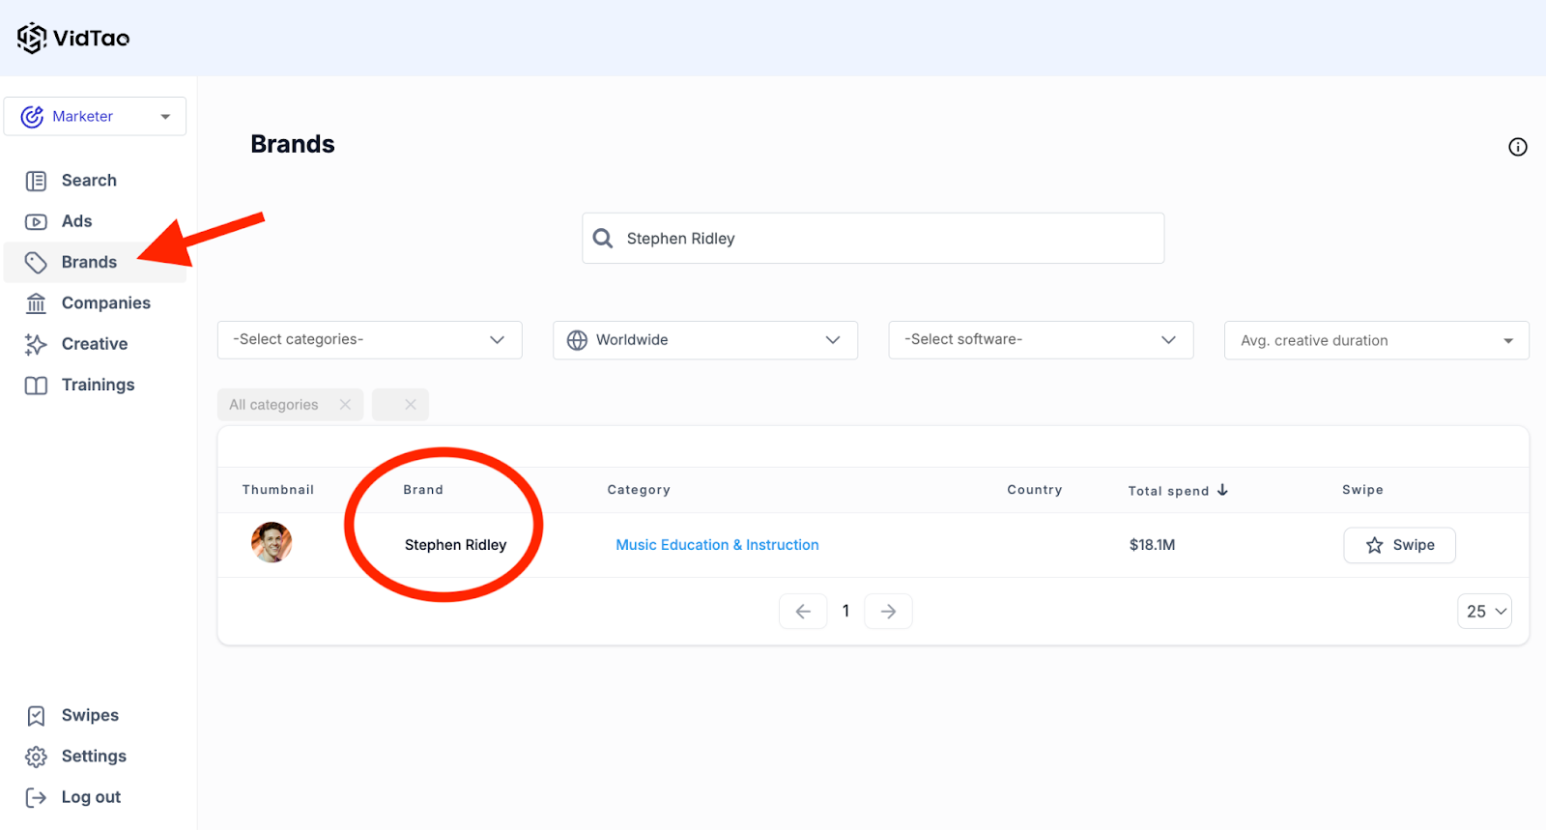Image resolution: width=1546 pixels, height=830 pixels.
Task: Open the 25 rows-per-page dropdown
Action: (1485, 612)
